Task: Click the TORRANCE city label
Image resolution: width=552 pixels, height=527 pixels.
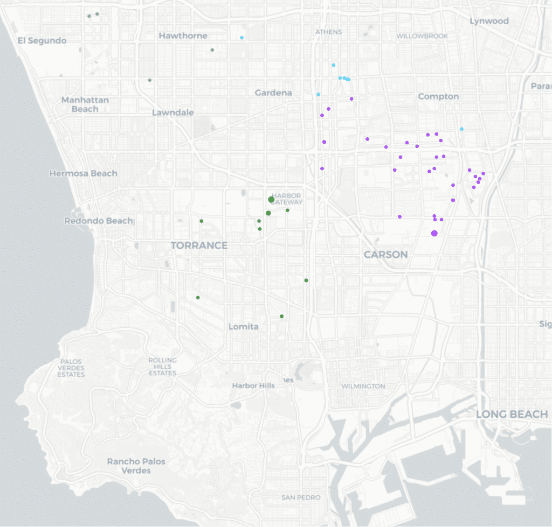Action: tap(199, 245)
